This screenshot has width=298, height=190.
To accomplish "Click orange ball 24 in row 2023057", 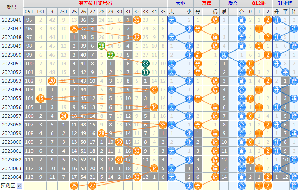I will [x=64, y=116].
